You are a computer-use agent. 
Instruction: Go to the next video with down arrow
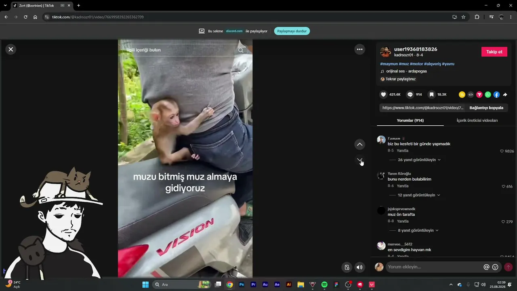click(359, 160)
